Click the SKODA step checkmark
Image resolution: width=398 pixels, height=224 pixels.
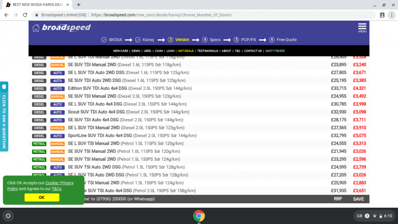click(x=104, y=40)
